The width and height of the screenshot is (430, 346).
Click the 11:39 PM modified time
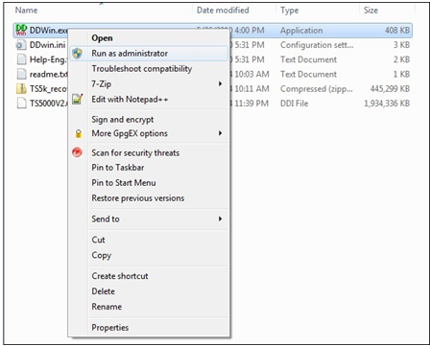251,104
